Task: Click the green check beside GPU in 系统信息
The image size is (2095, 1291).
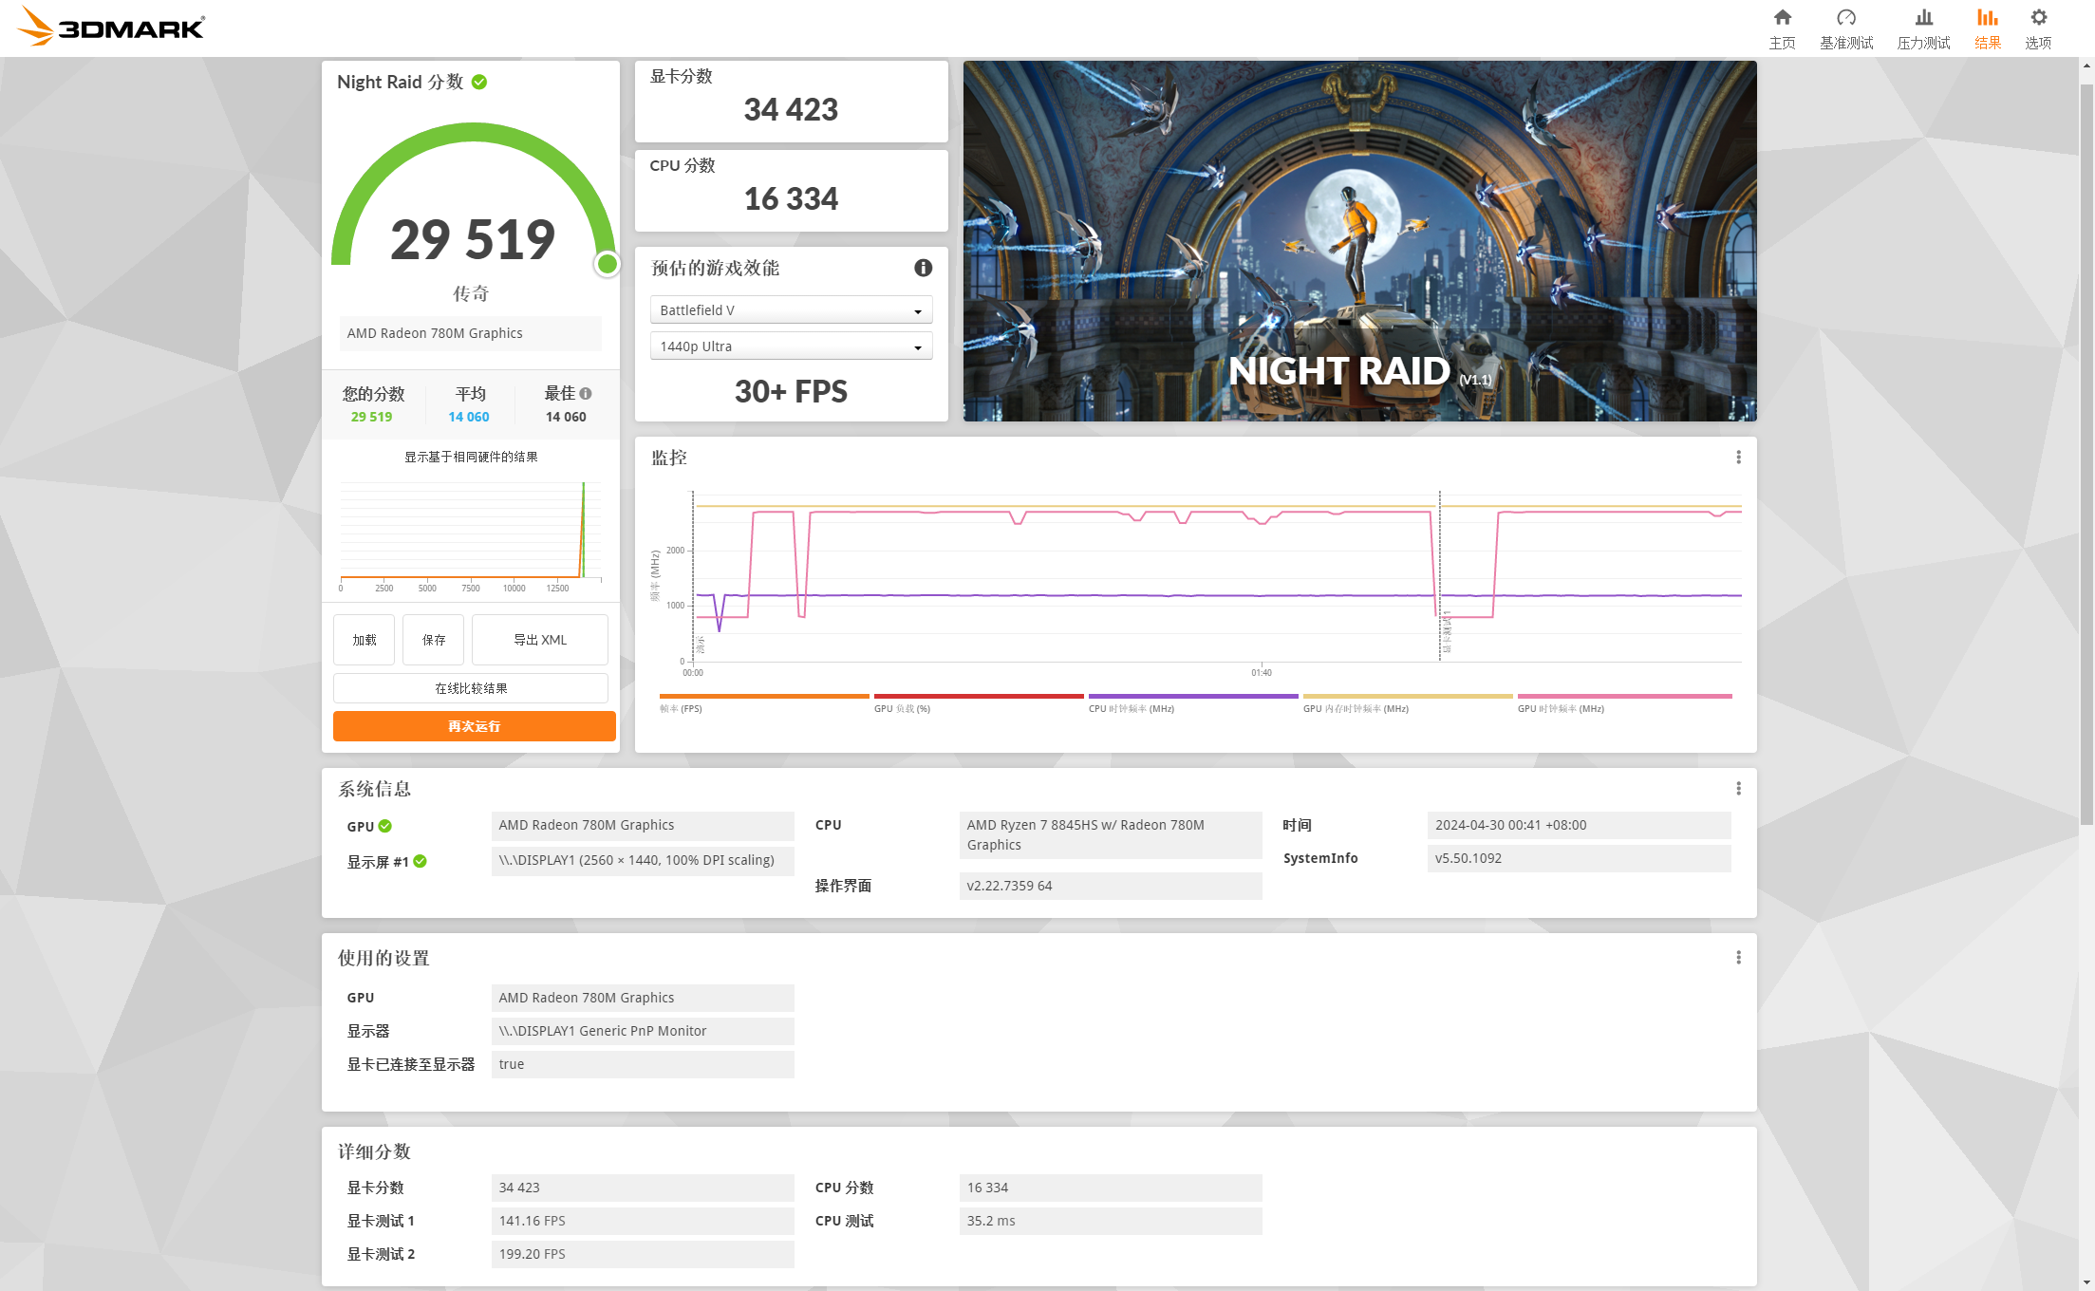Action: pos(384,826)
